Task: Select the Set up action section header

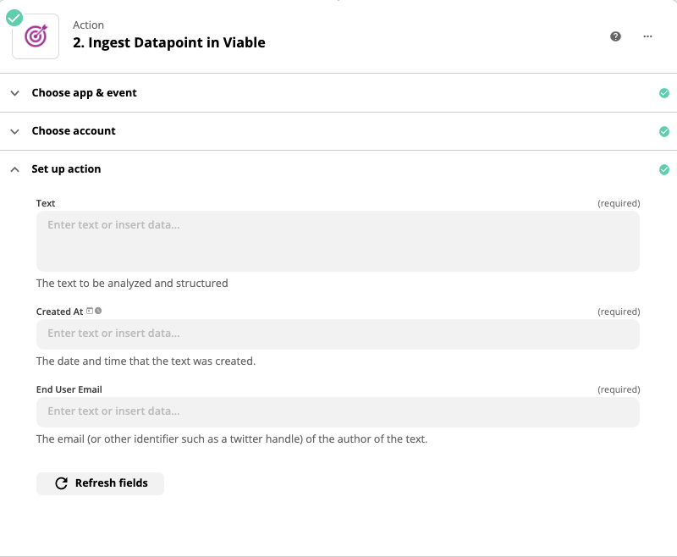Action: point(338,169)
